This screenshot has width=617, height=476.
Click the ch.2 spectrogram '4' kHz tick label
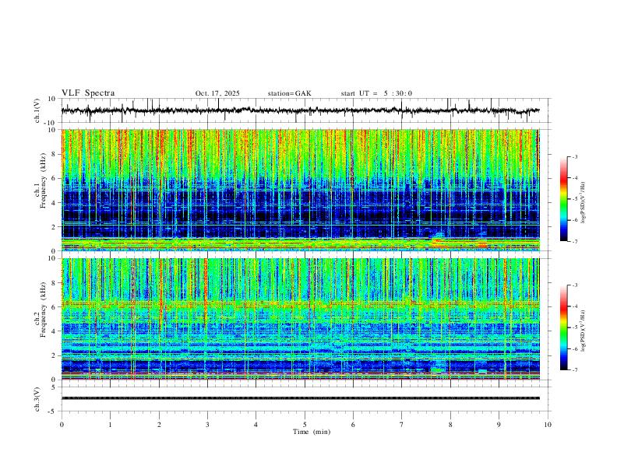(x=55, y=331)
